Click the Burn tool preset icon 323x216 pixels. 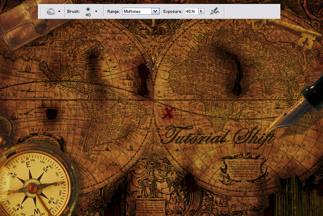tap(50, 12)
